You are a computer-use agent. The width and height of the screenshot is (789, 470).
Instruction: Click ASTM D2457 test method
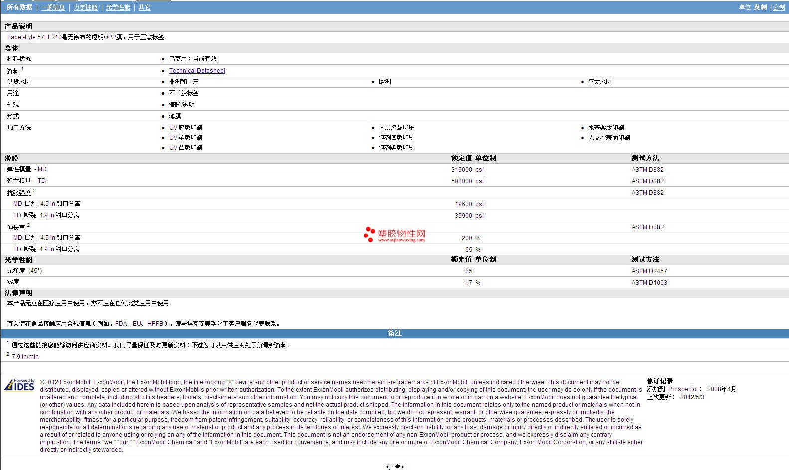(649, 271)
